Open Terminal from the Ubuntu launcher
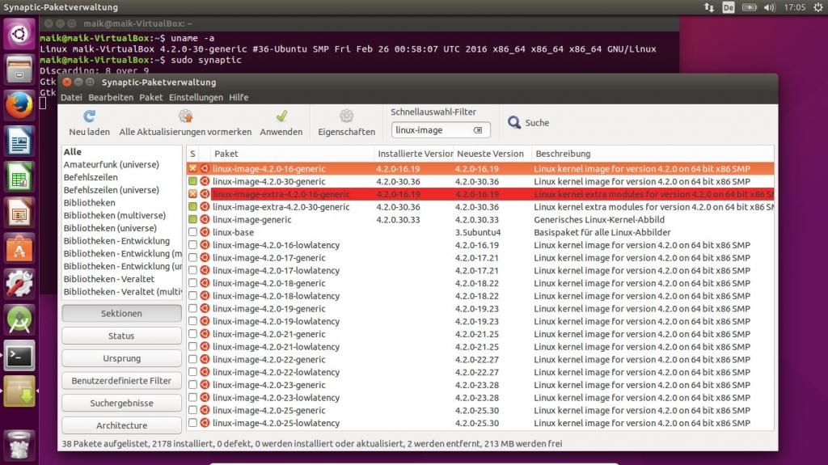 click(19, 354)
